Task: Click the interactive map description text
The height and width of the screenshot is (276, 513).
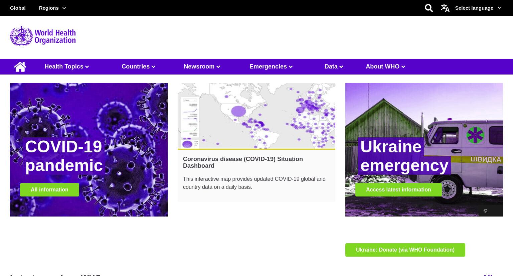Action: (254, 183)
